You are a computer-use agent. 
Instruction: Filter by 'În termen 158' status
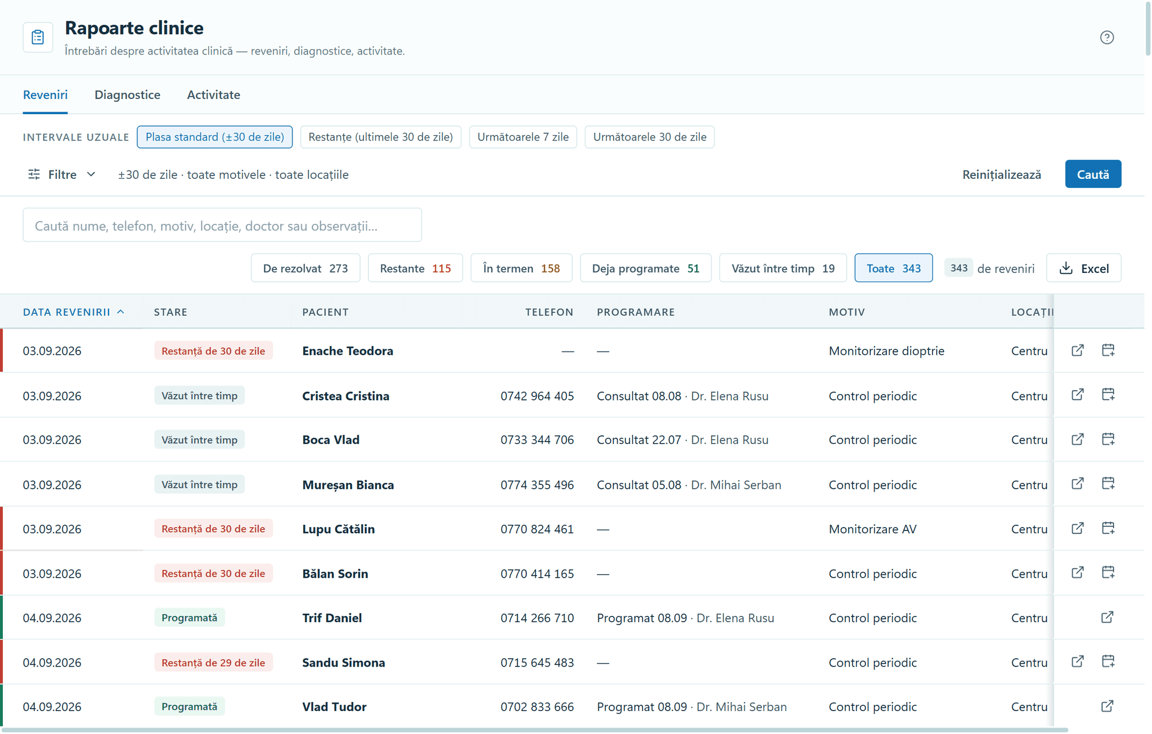click(521, 268)
